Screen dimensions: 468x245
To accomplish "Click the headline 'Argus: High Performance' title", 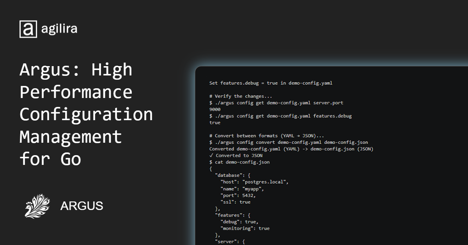I will [x=76, y=81].
